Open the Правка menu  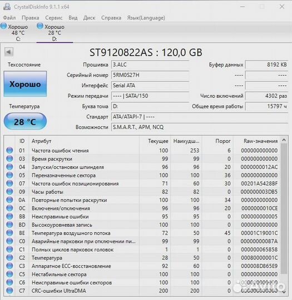pyautogui.click(x=30, y=18)
